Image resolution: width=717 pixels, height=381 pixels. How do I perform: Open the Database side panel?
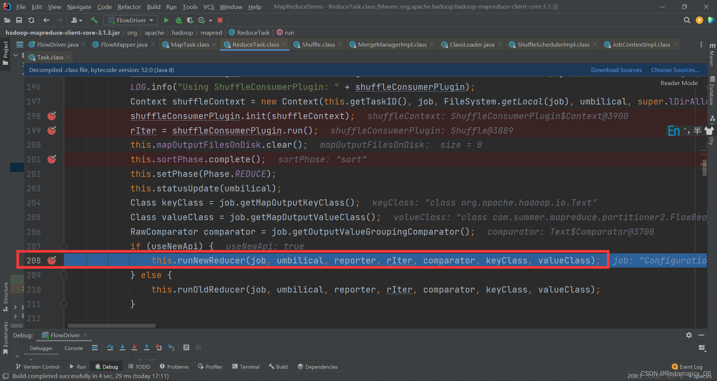pyautogui.click(x=712, y=91)
